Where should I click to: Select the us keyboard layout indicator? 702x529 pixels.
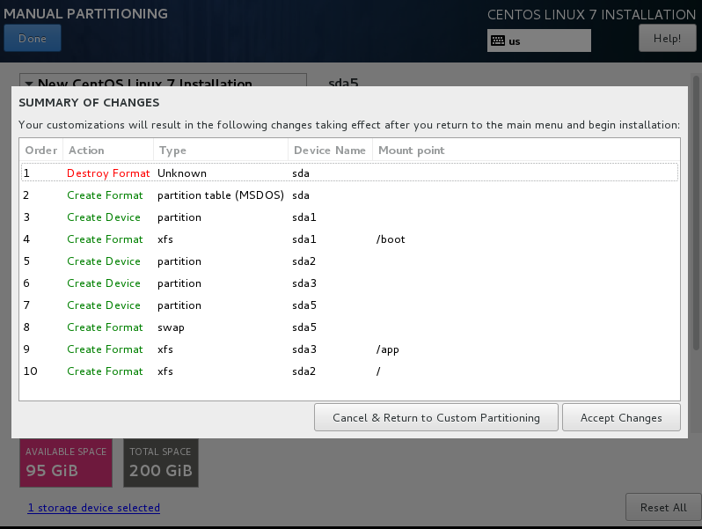coord(539,40)
